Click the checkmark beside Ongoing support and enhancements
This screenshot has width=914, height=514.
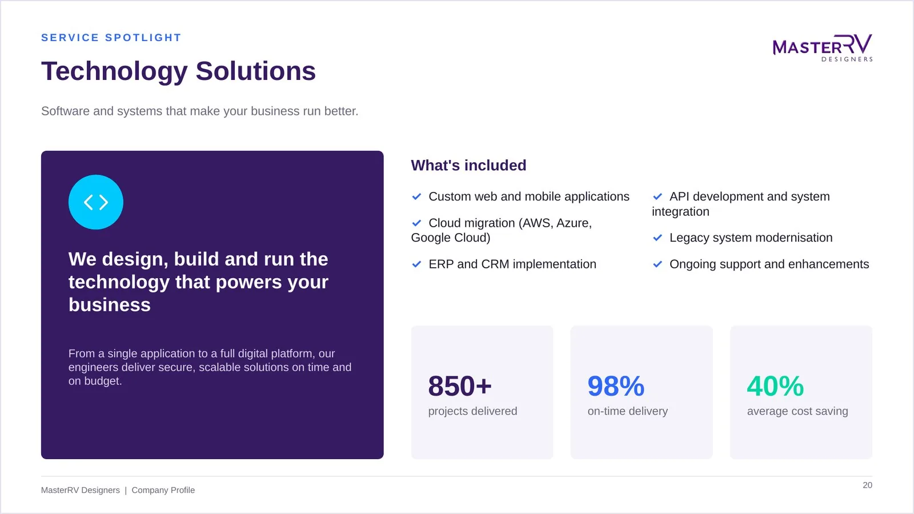click(658, 264)
